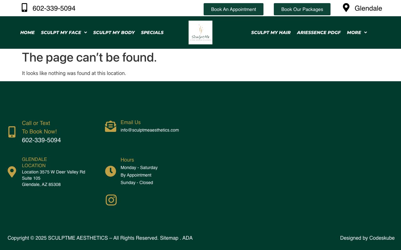This screenshot has width=401, height=250.
Task: Click the mobile phone icon in top bar
Action: tap(24, 8)
